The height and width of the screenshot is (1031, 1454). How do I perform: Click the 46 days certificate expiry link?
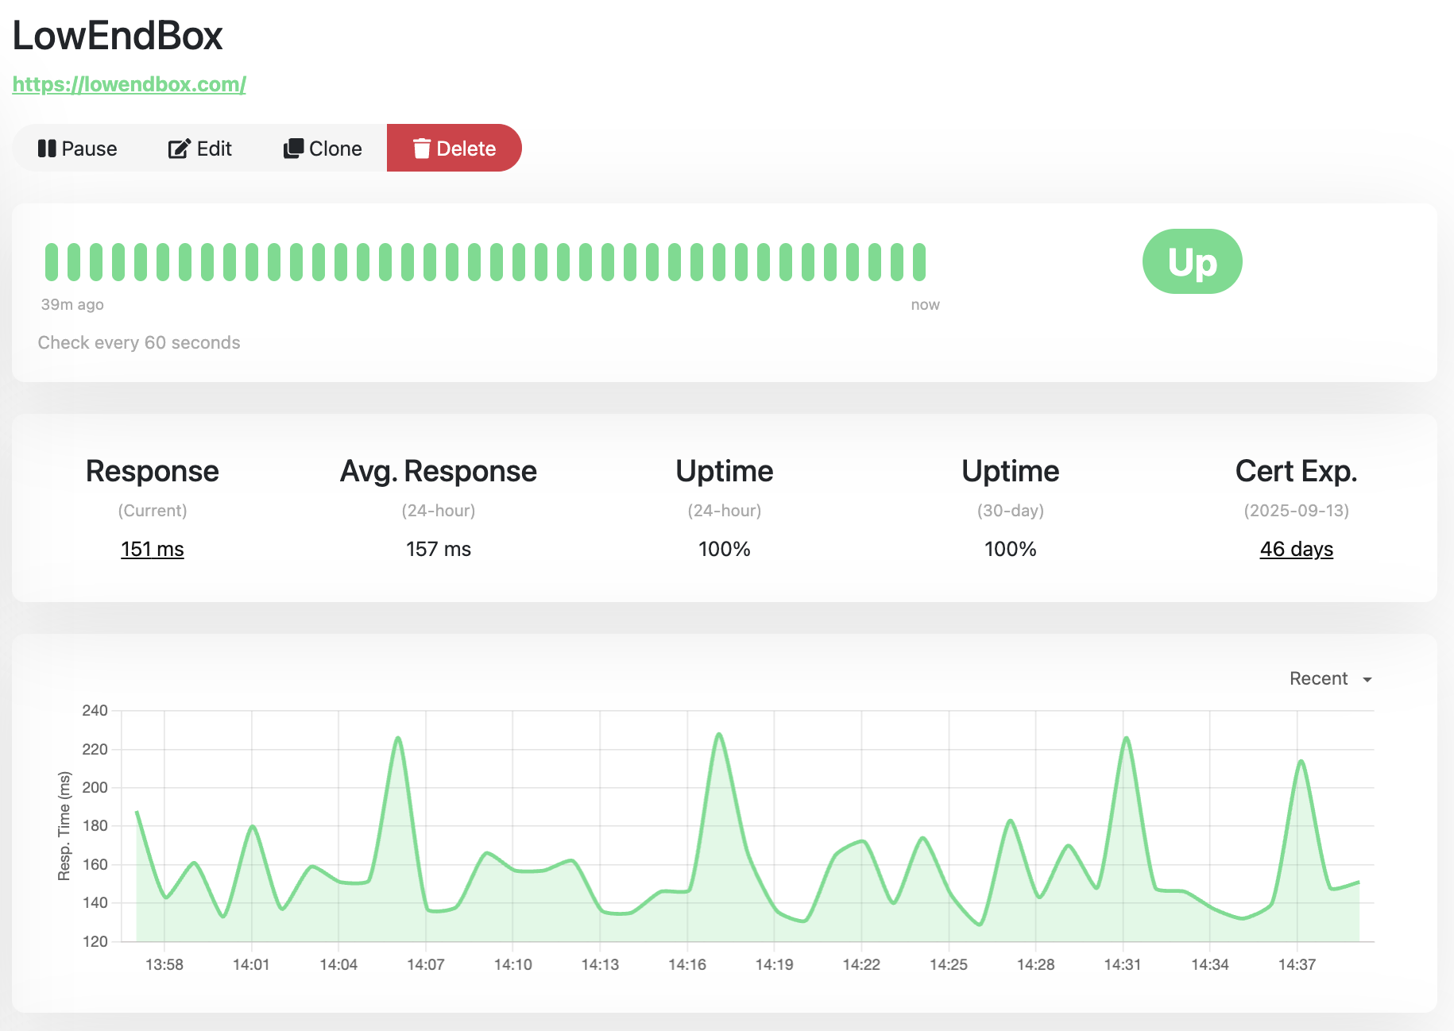tap(1296, 549)
